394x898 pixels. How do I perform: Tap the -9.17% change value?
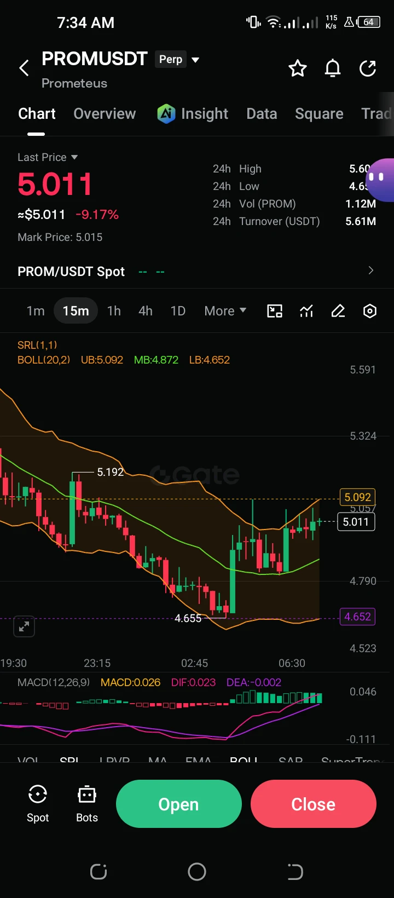(x=97, y=215)
